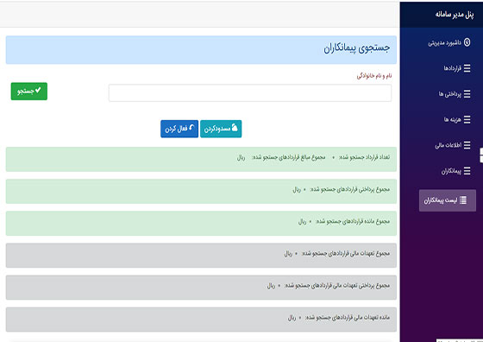
Task: Click مجموع پرداختی تعهدات مالی text
Action: (337, 286)
